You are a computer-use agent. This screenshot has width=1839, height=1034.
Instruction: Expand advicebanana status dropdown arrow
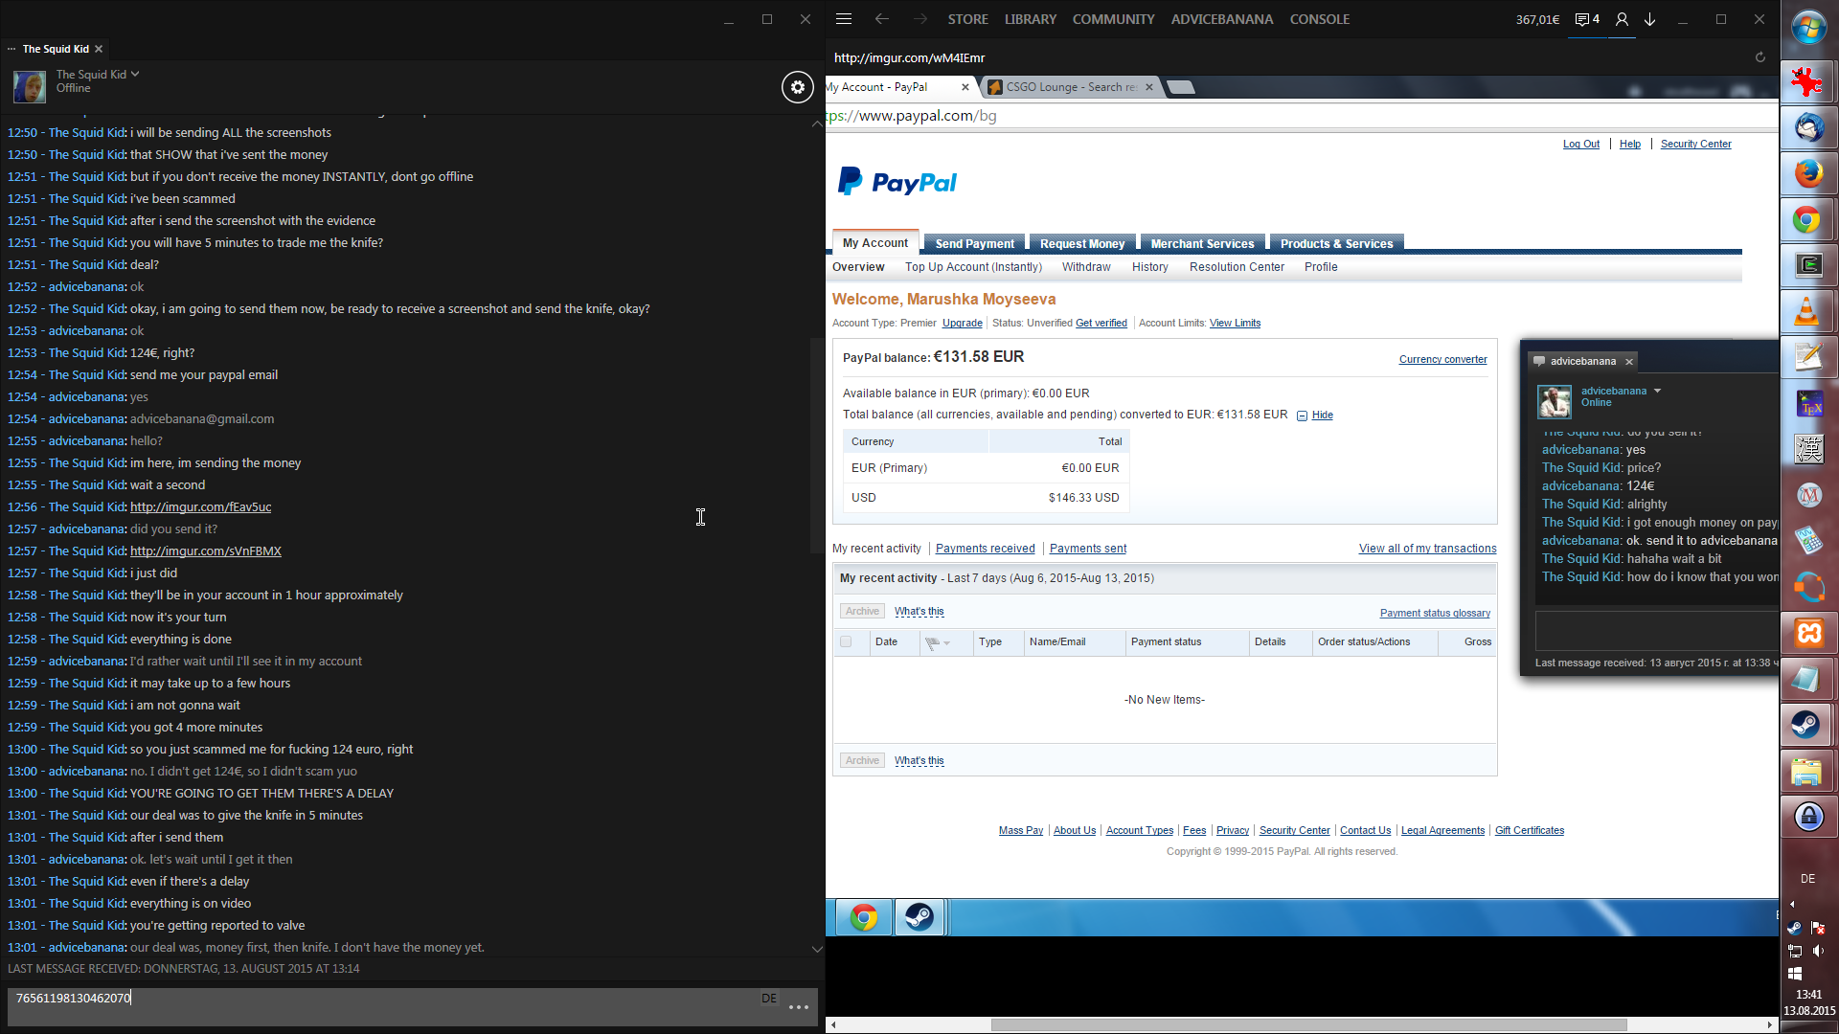click(1657, 391)
